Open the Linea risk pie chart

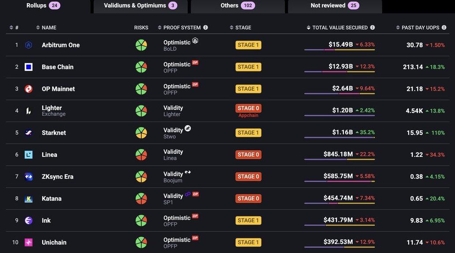(x=141, y=155)
